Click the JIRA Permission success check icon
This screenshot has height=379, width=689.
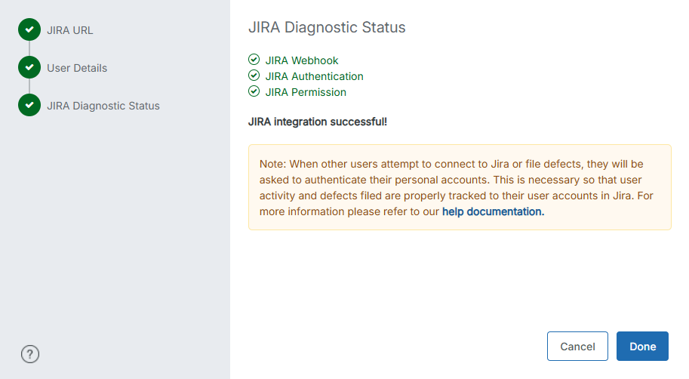click(x=254, y=91)
